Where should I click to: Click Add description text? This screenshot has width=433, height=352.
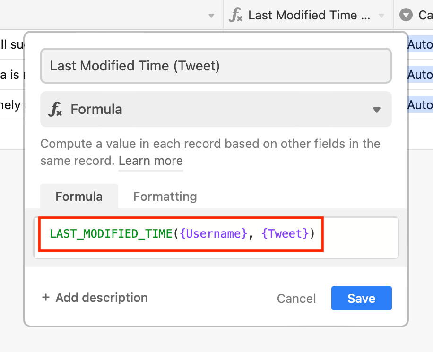coord(102,298)
